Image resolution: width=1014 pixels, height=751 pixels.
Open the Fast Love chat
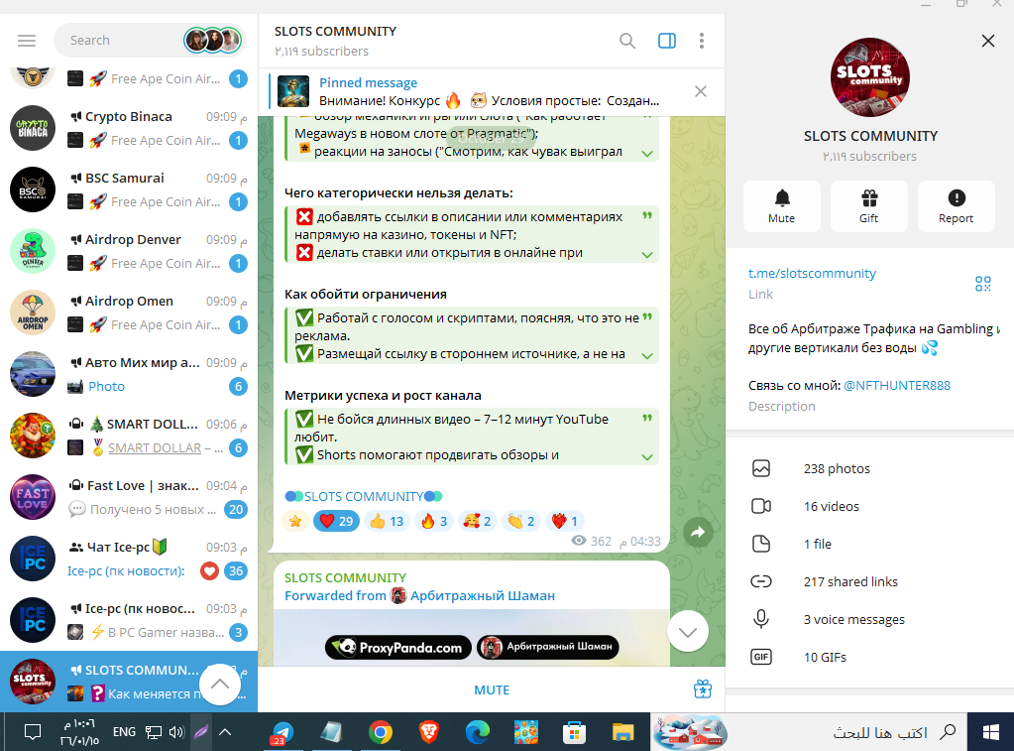tap(129, 497)
